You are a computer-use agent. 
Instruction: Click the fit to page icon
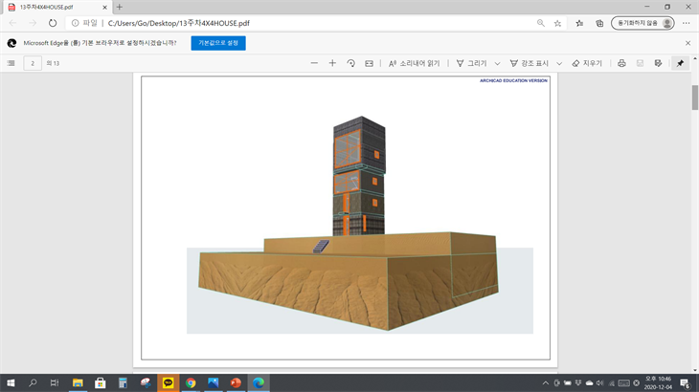369,63
